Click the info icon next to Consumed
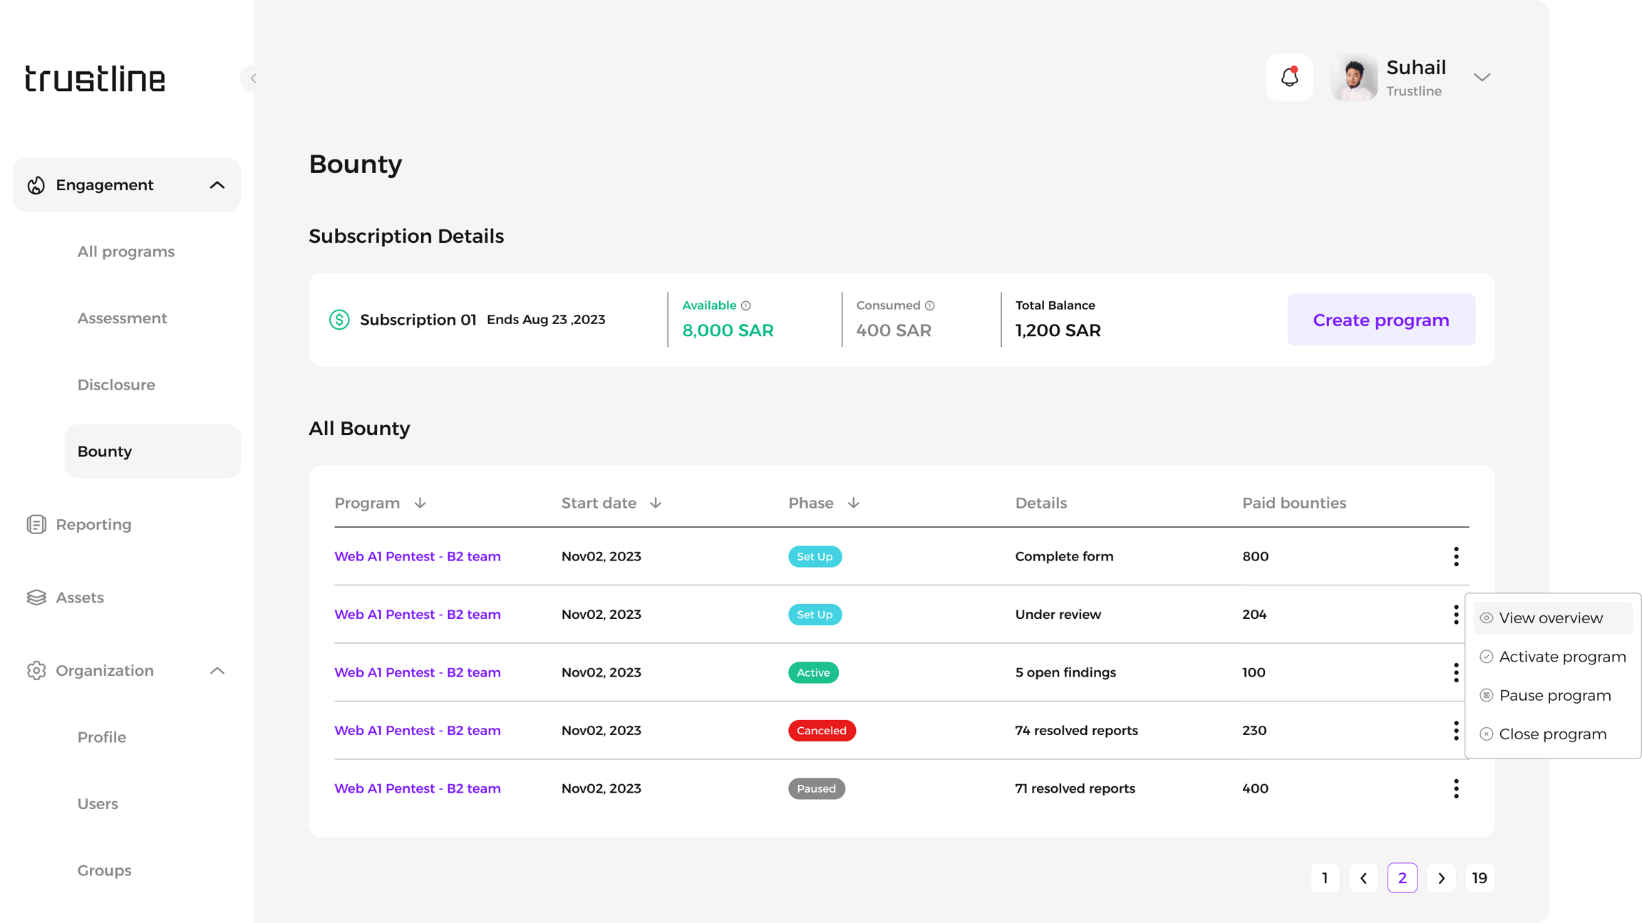 pyautogui.click(x=929, y=306)
